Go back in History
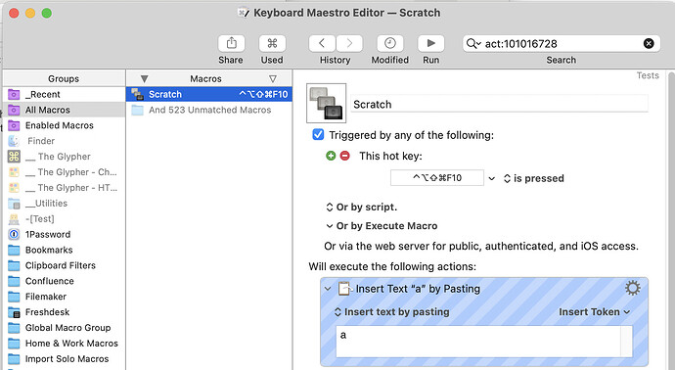This screenshot has width=675, height=370. (x=322, y=43)
